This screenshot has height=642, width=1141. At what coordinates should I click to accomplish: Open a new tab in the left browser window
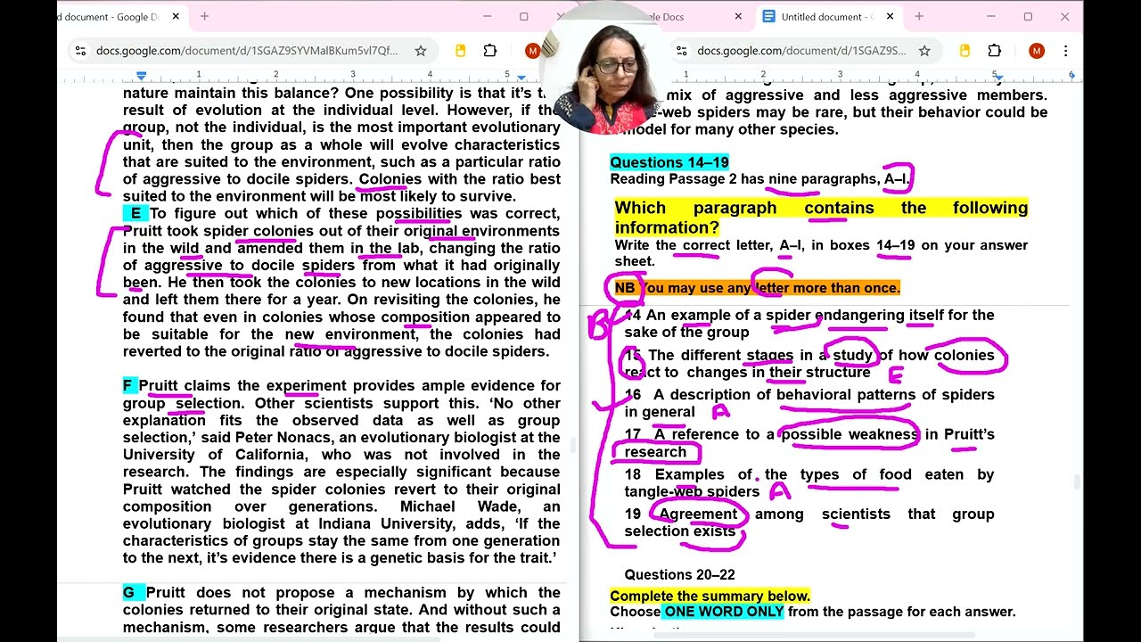(x=204, y=16)
